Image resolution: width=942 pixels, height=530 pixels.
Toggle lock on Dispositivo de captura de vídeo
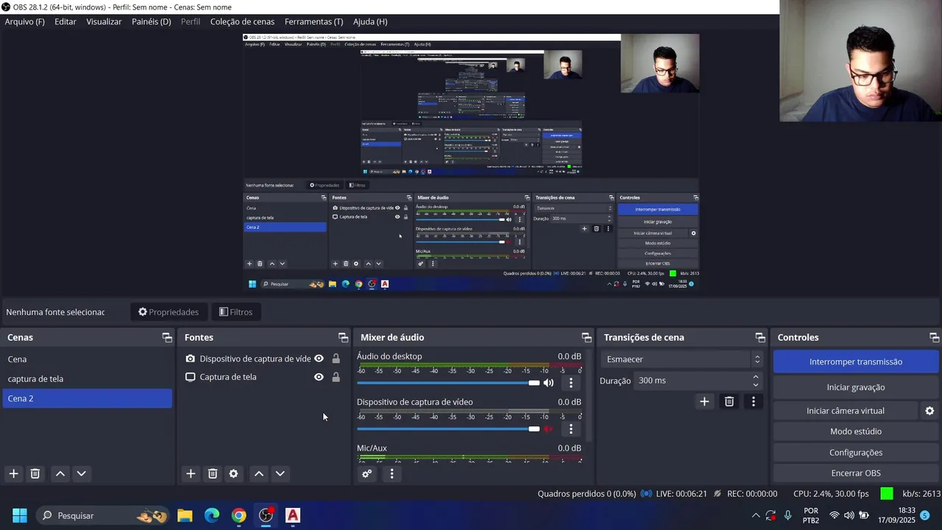[x=336, y=358]
